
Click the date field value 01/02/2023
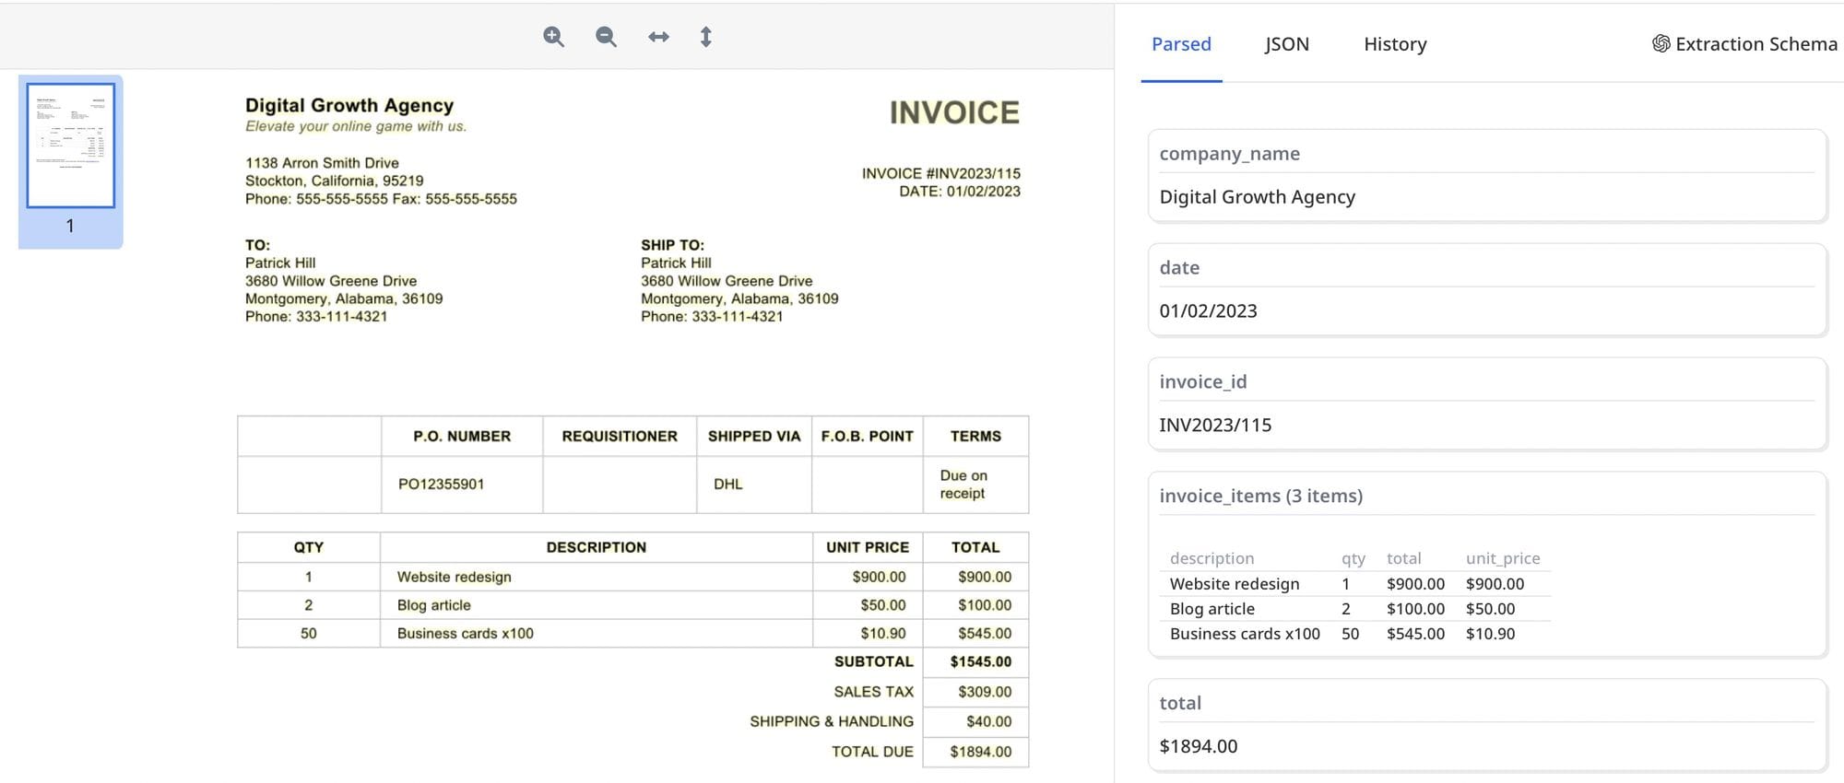pos(1208,311)
